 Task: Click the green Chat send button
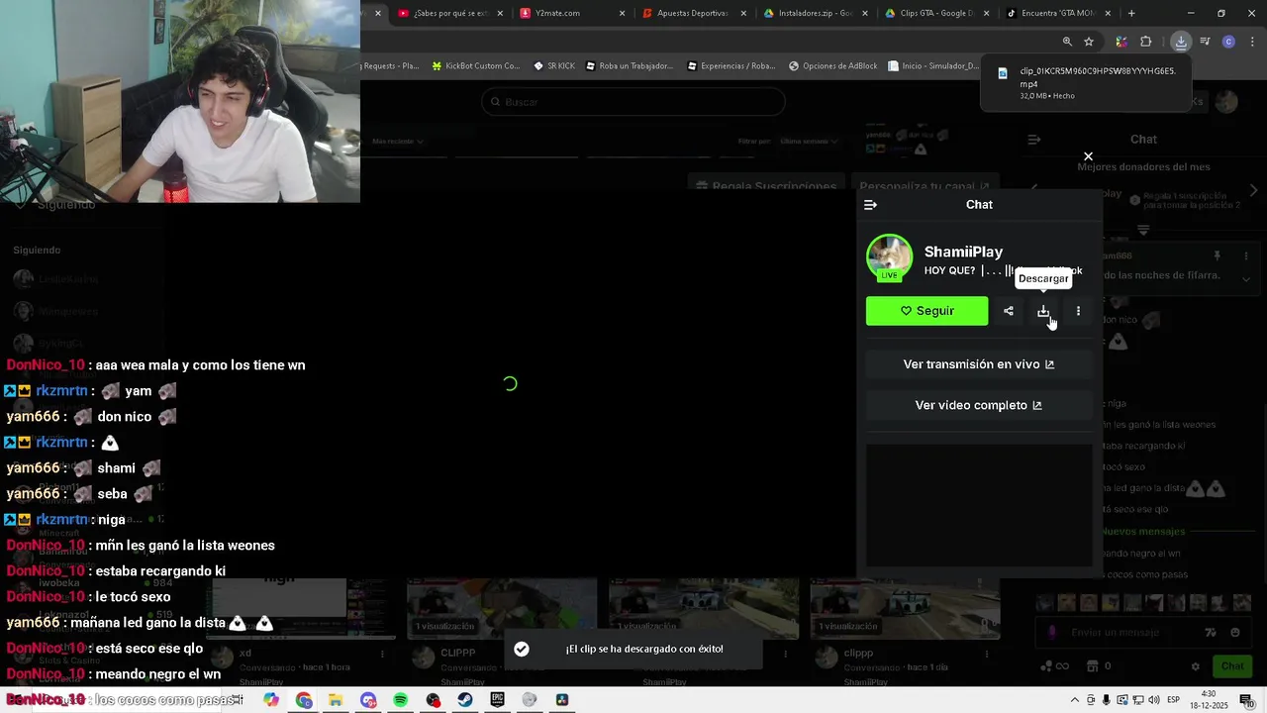click(1232, 666)
